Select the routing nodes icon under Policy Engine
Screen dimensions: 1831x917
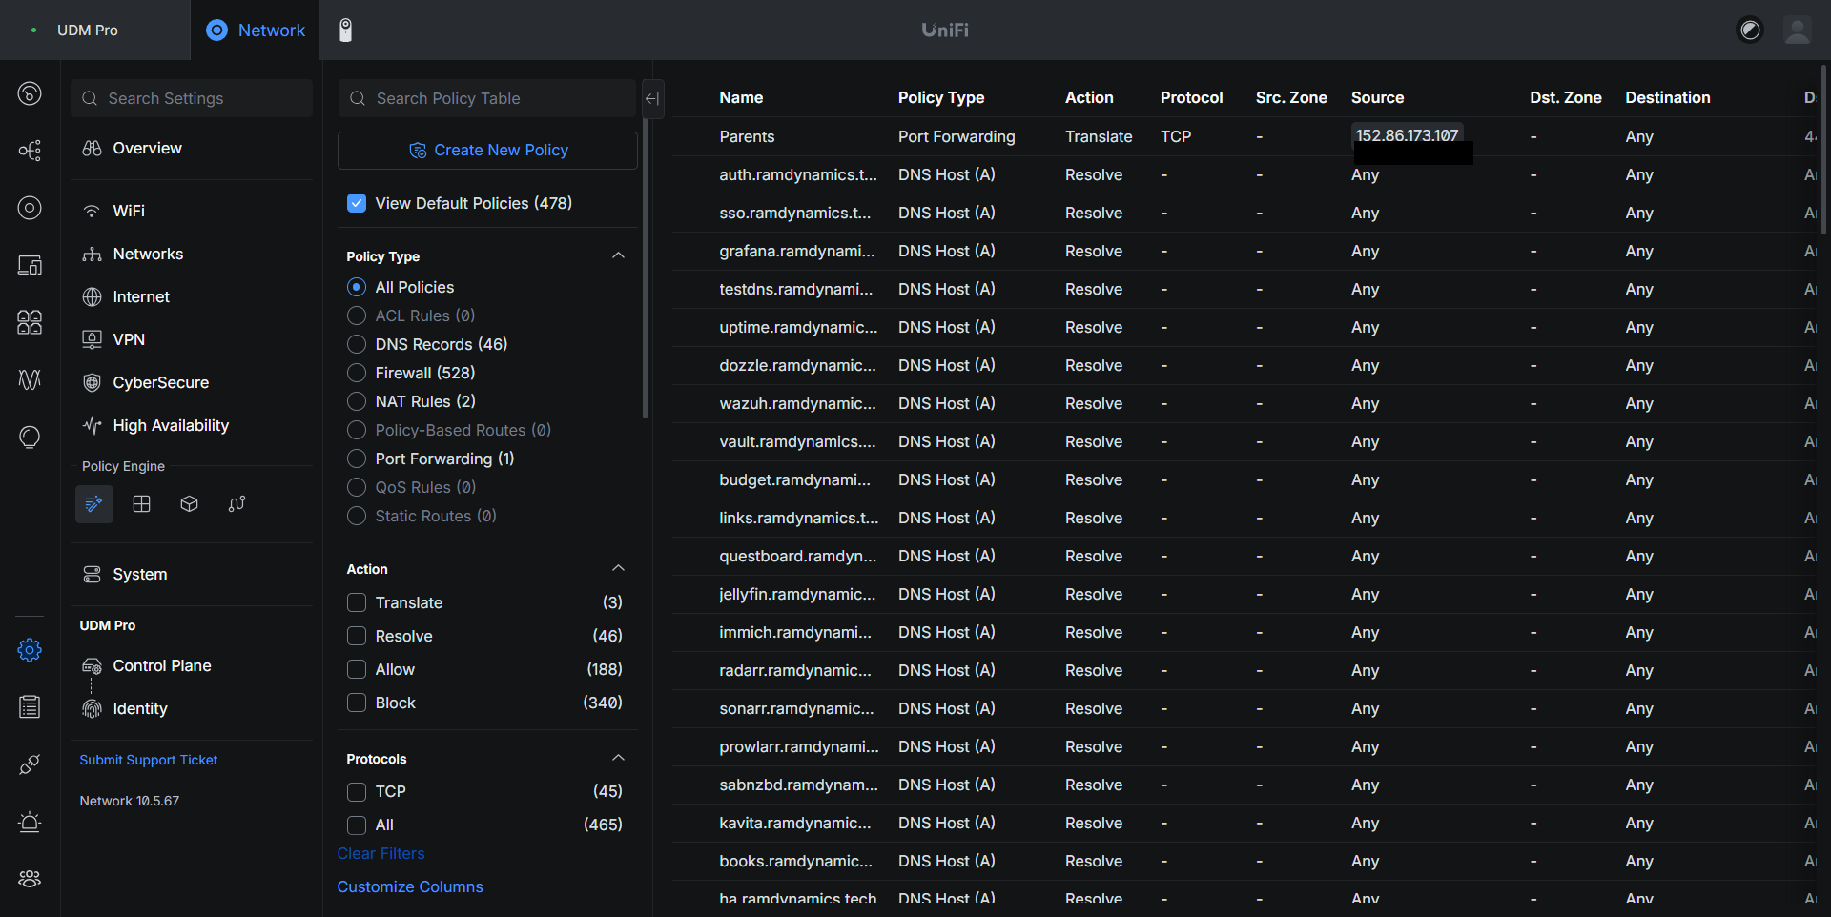click(237, 504)
